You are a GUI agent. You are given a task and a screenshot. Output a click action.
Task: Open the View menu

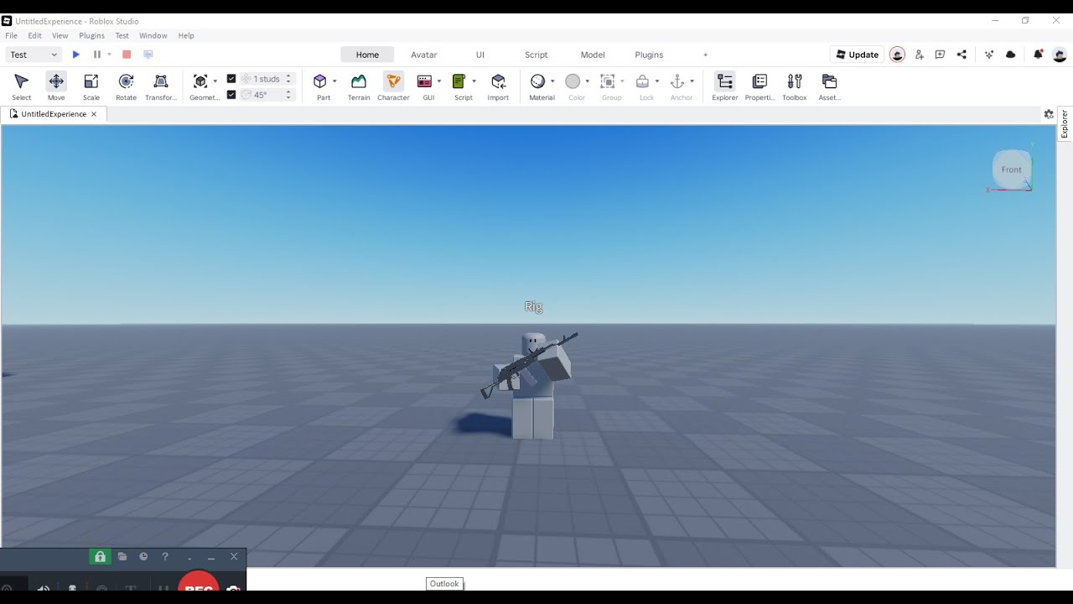click(x=60, y=35)
